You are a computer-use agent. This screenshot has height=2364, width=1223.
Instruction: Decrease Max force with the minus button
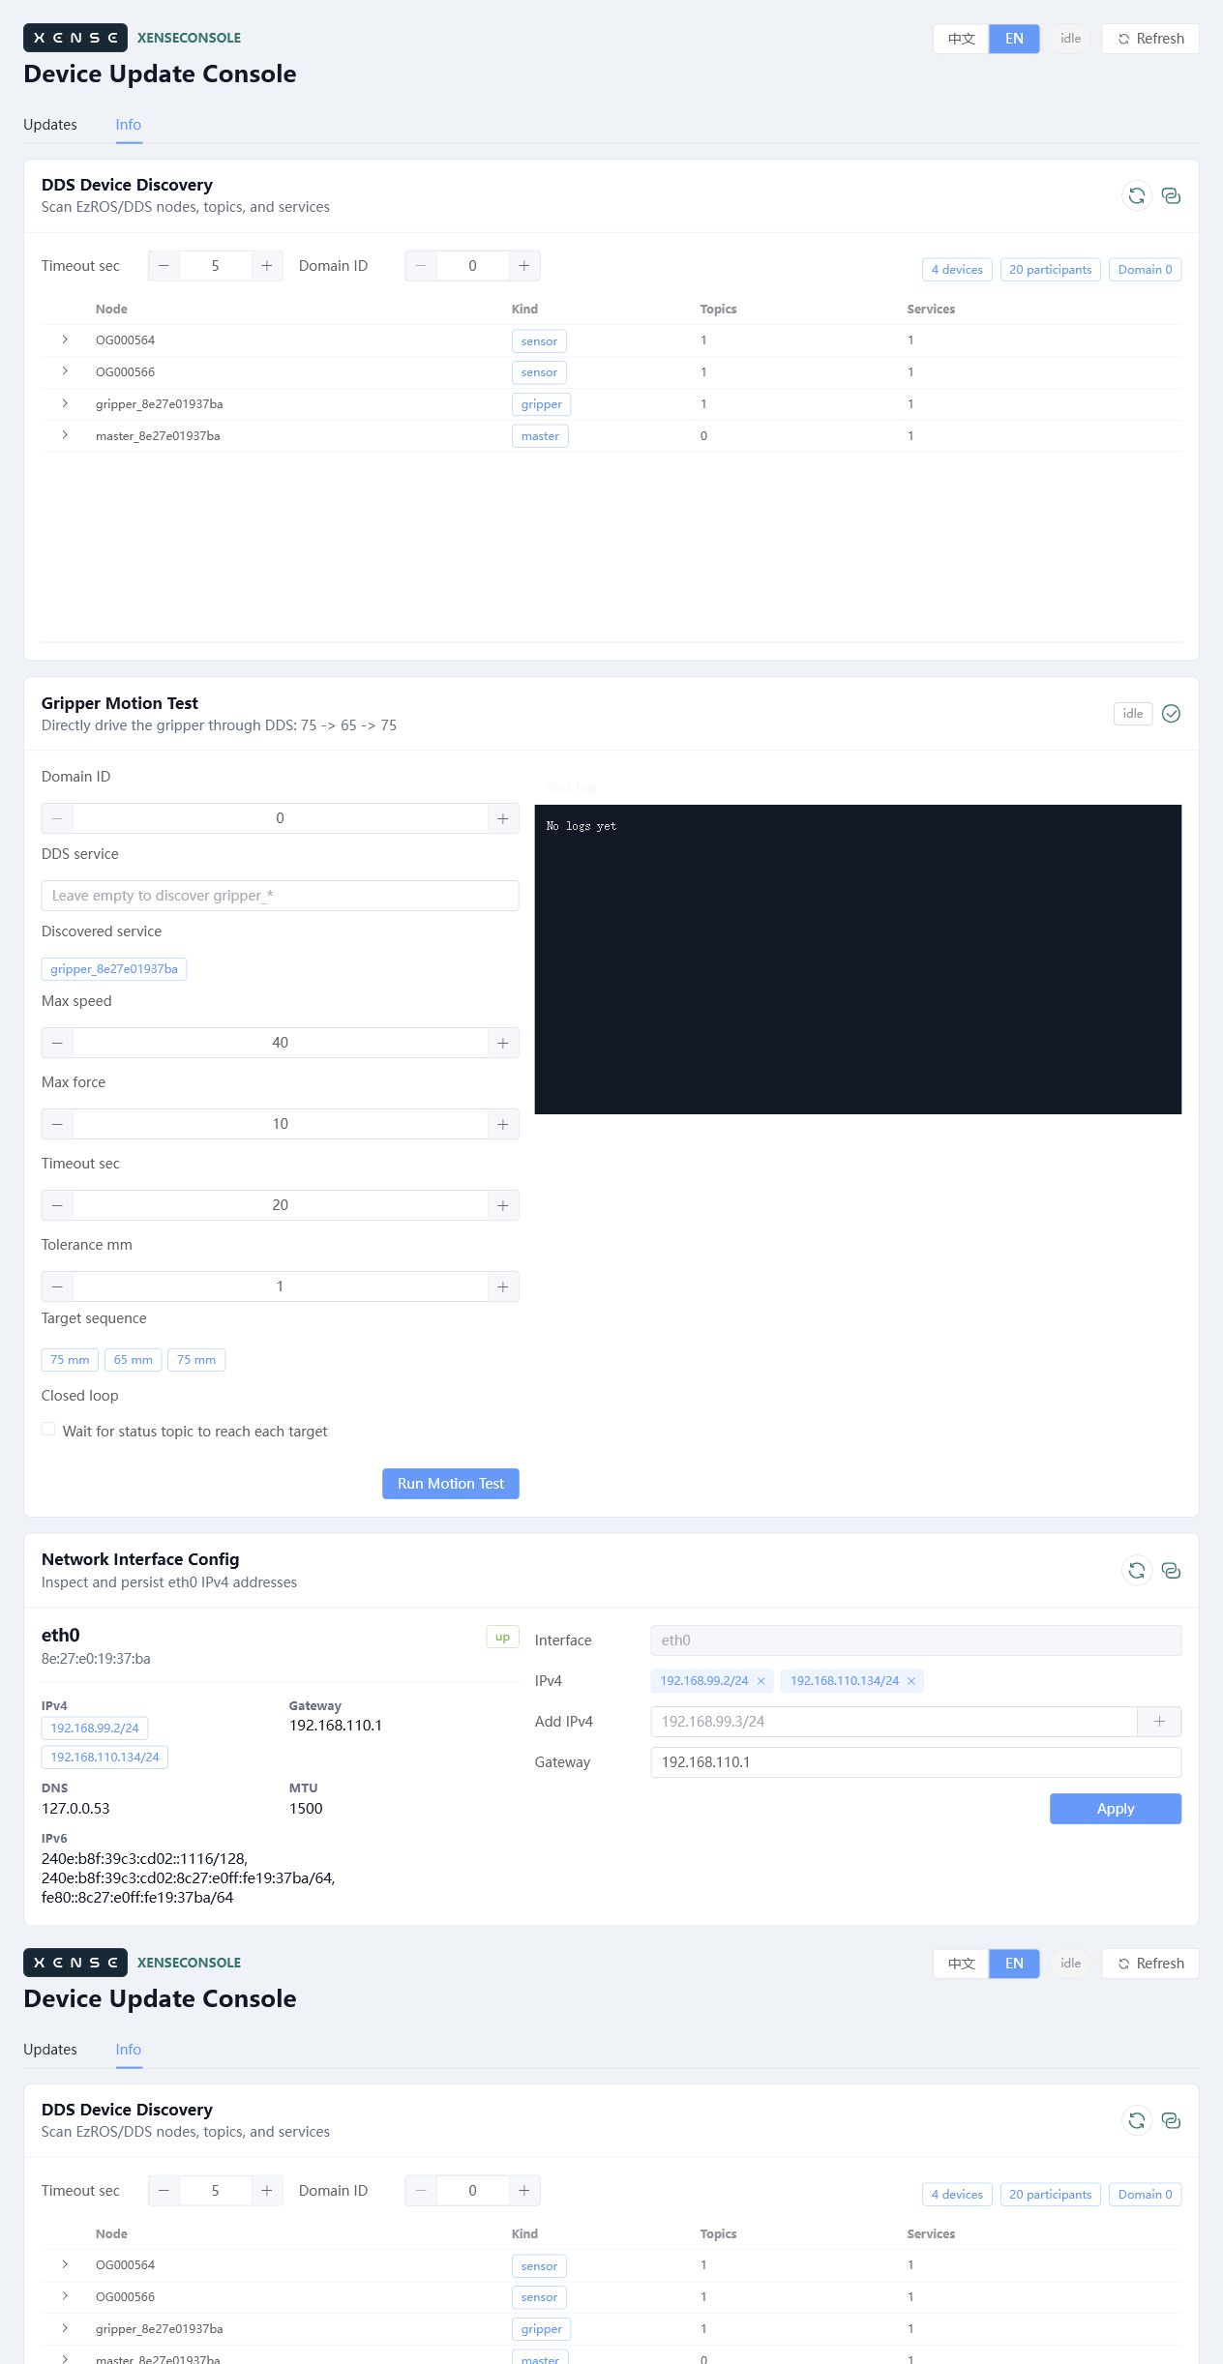(57, 1124)
